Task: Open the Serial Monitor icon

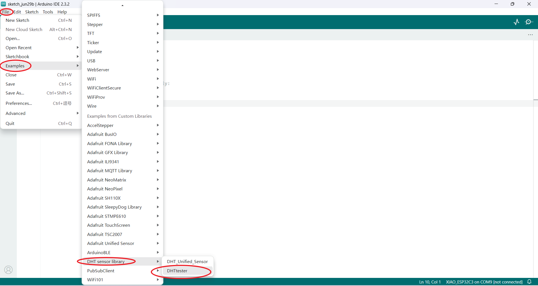Action: click(x=529, y=22)
